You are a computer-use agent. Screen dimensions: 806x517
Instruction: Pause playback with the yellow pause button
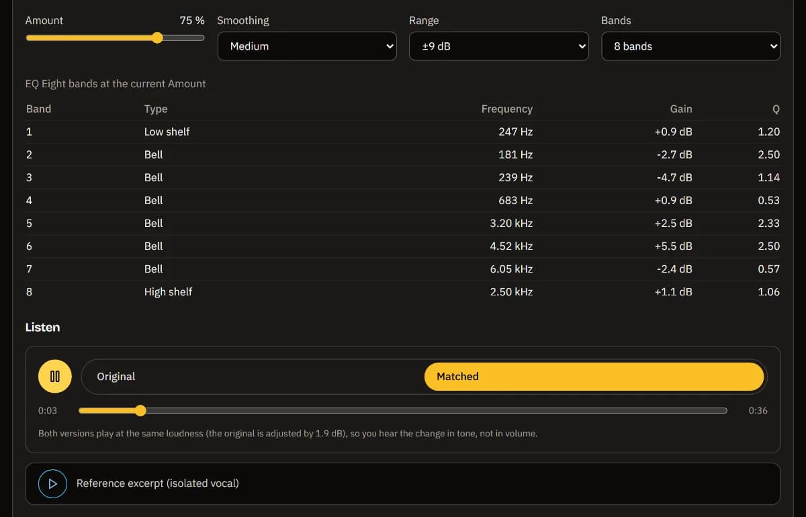coord(55,377)
